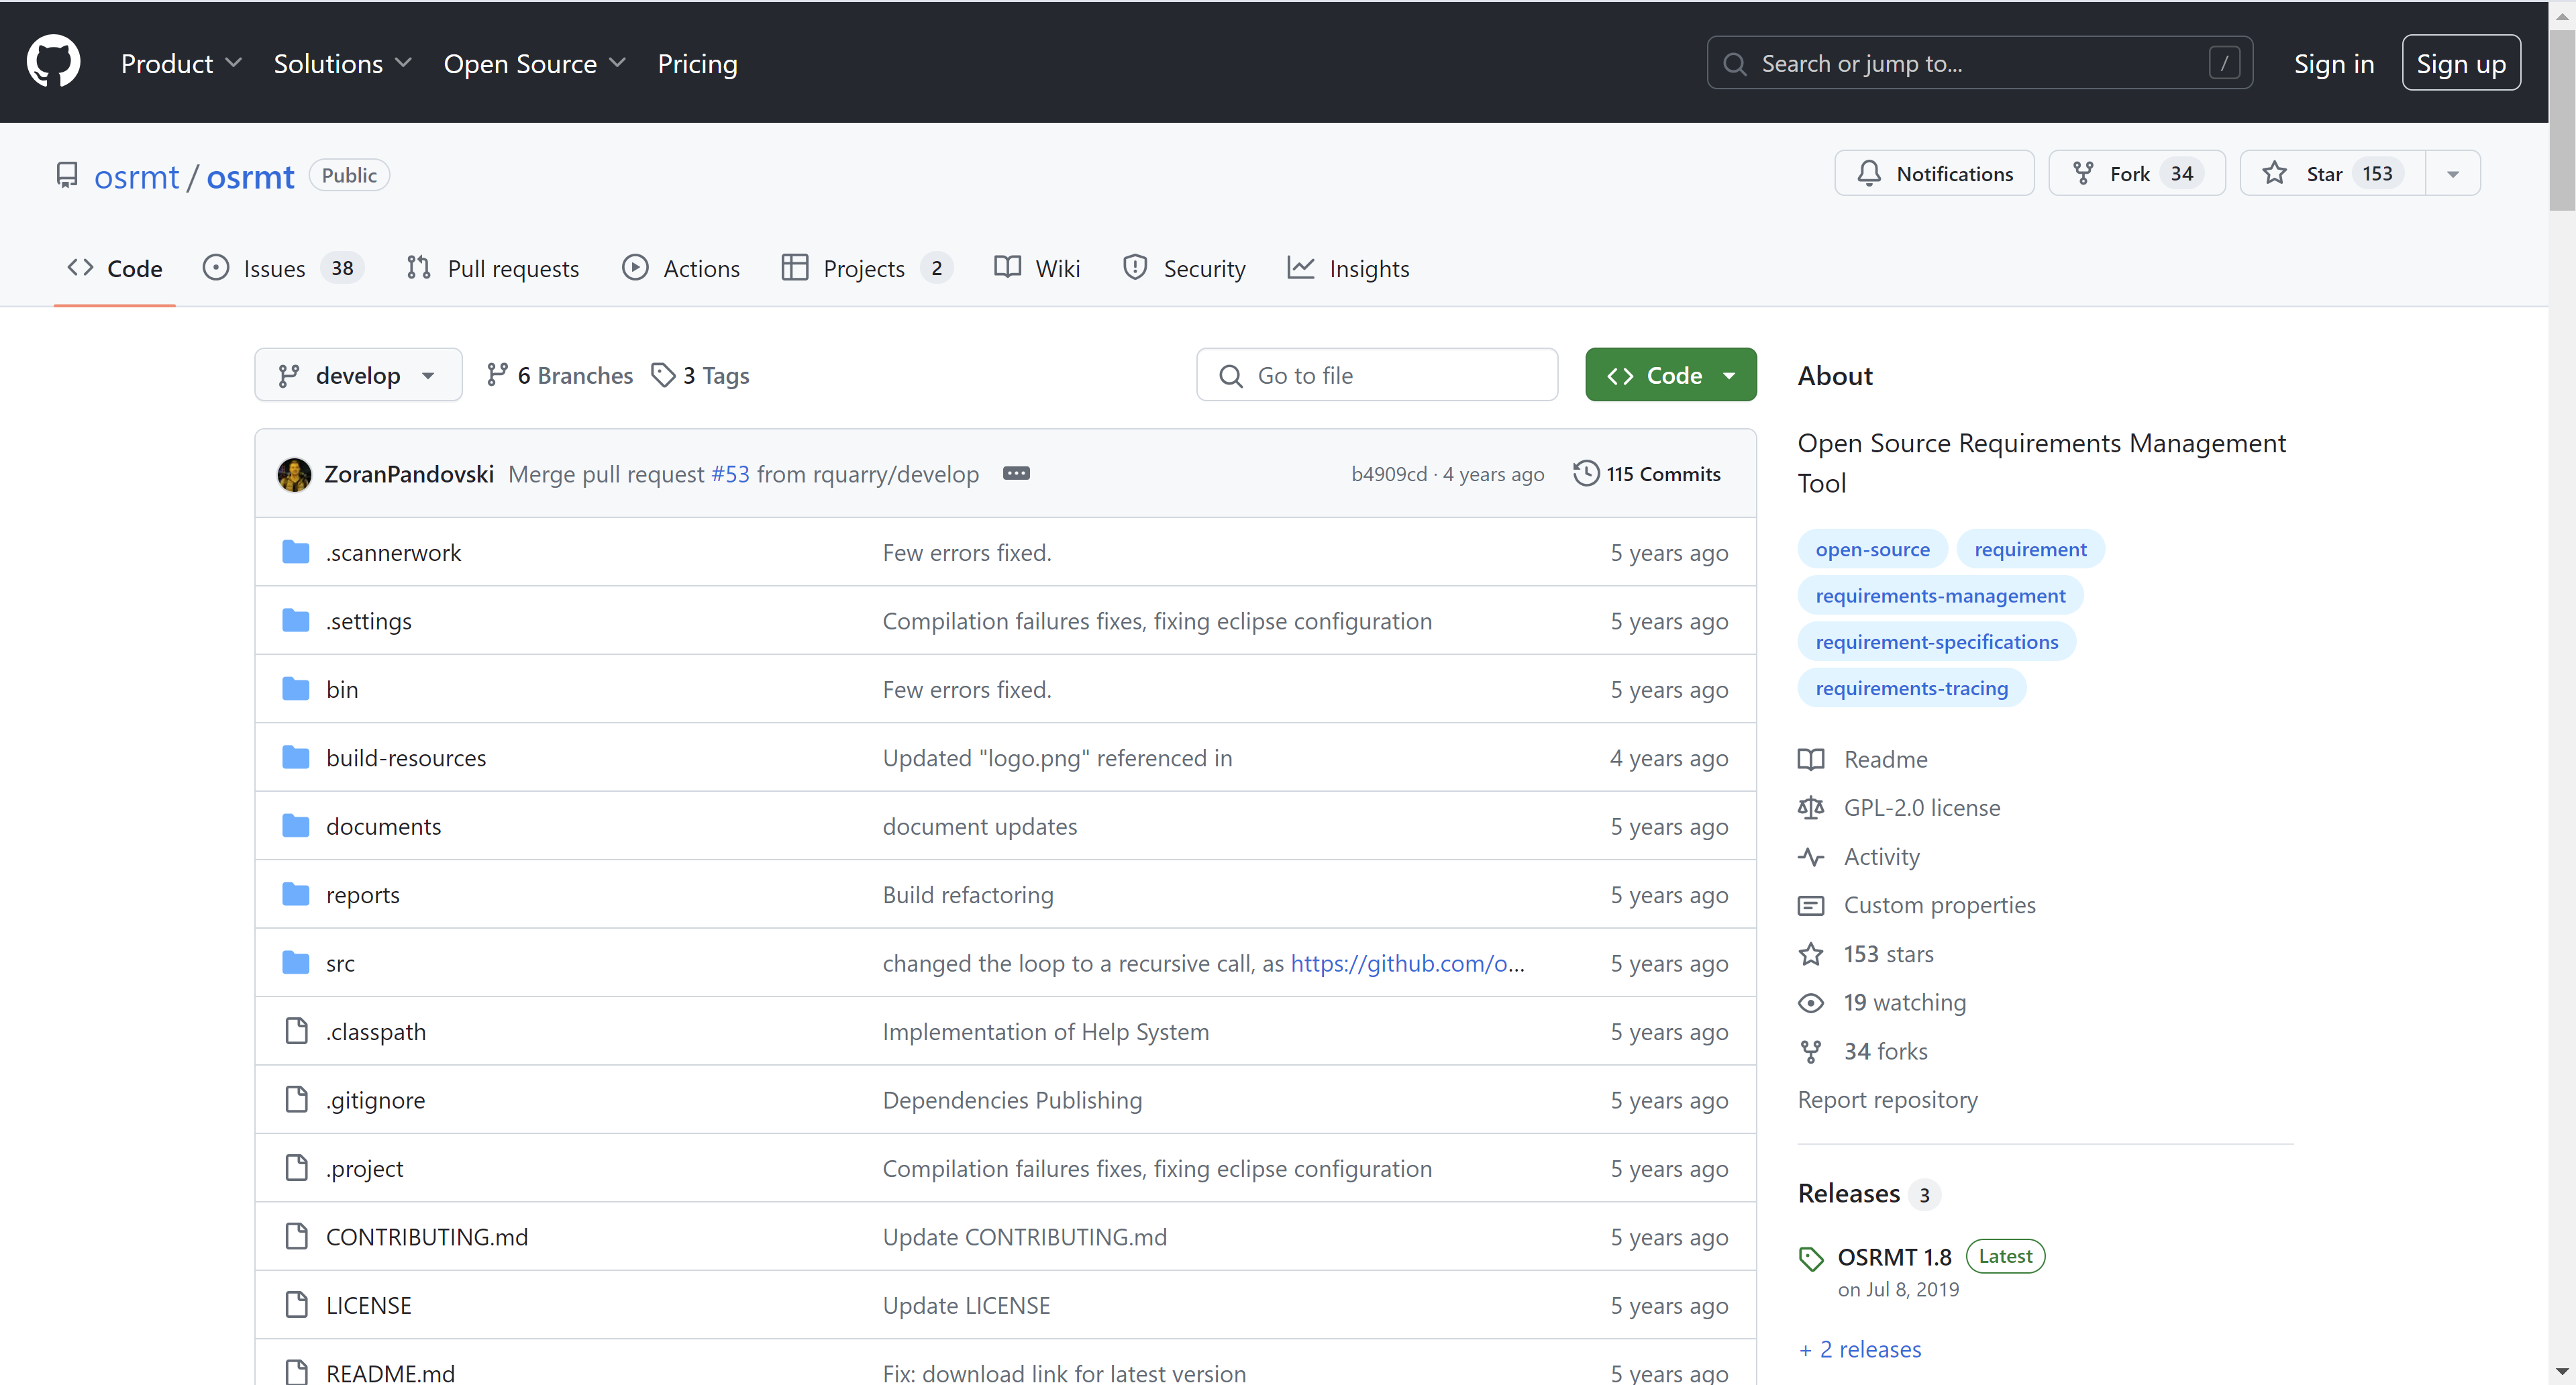Screen dimensions: 2576x1385
Task: Switch to the Insights tab
Action: [x=1348, y=268]
